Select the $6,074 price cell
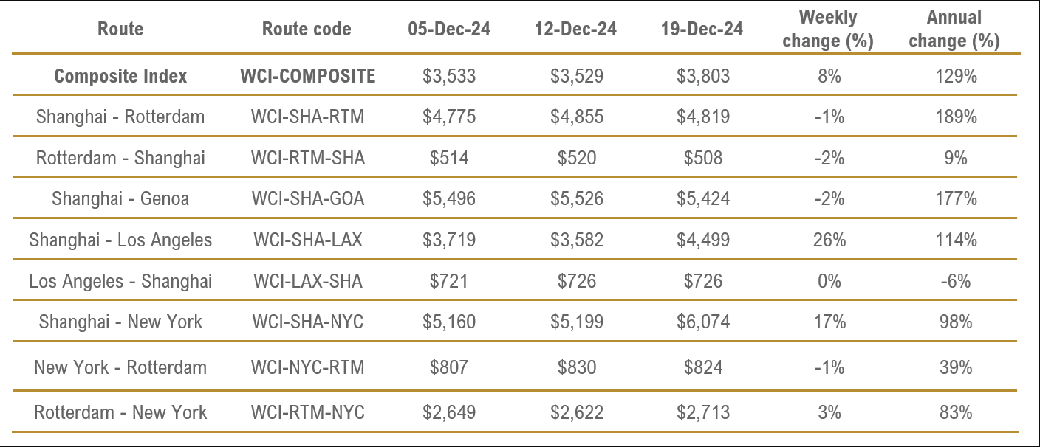This screenshot has width=1040, height=447. click(703, 322)
